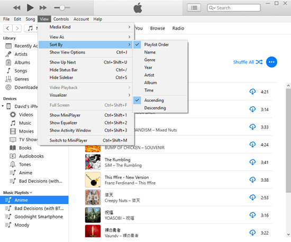Click the rewind previous track button
Screen dimensions: 291x242
[x=17, y=7]
